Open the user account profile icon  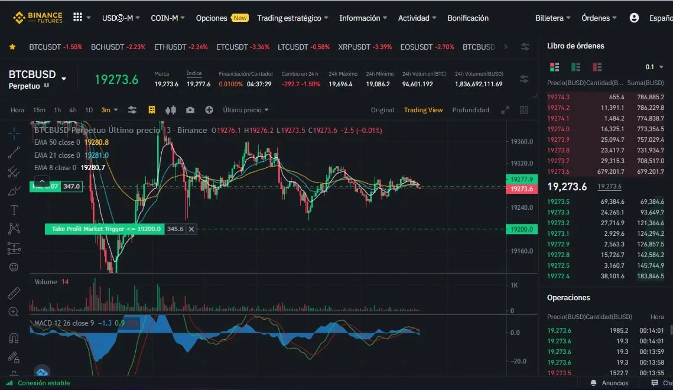point(634,18)
